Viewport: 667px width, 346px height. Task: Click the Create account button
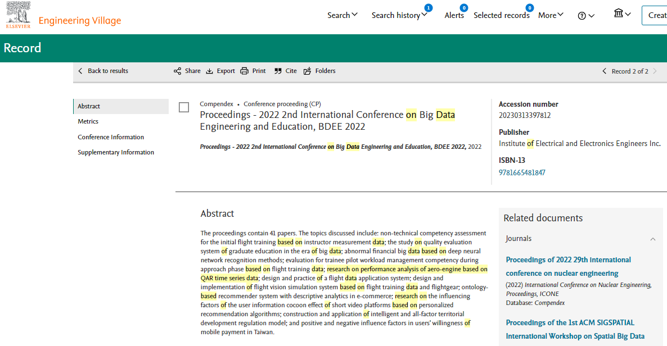click(x=654, y=15)
